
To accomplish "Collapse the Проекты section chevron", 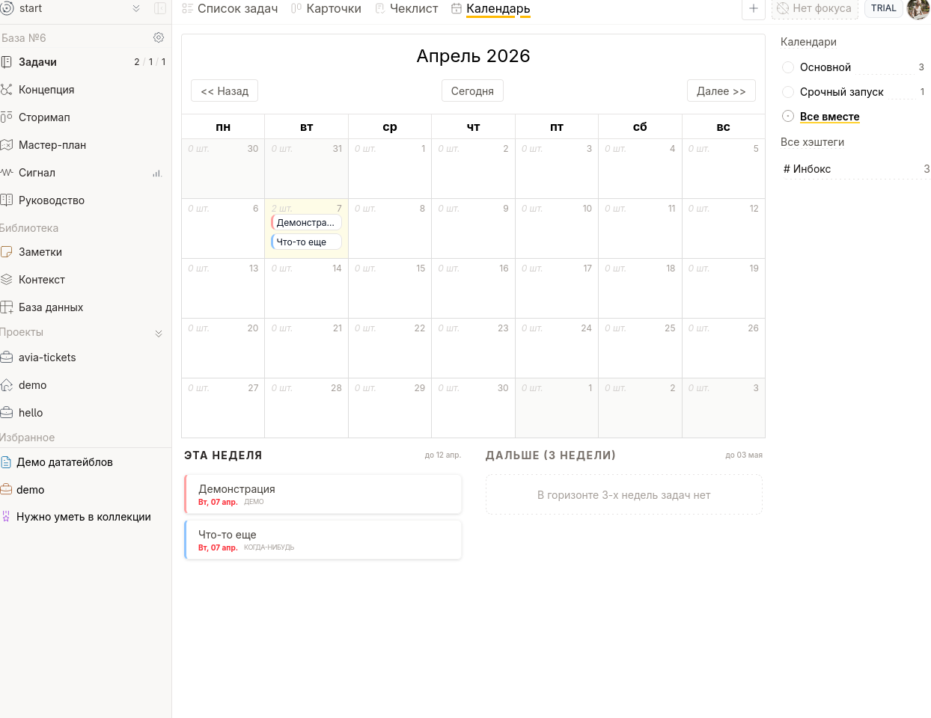I will tap(159, 333).
